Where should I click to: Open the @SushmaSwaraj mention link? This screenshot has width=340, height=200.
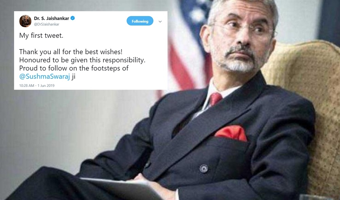(x=45, y=77)
